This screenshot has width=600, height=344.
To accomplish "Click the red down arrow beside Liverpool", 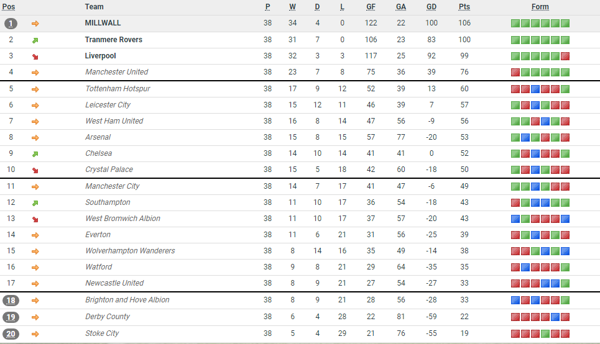I will [35, 57].
